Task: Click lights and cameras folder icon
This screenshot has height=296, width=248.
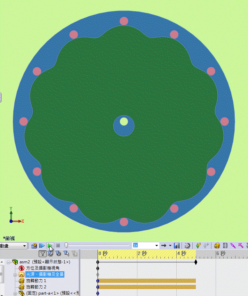Action: [x=22, y=274]
